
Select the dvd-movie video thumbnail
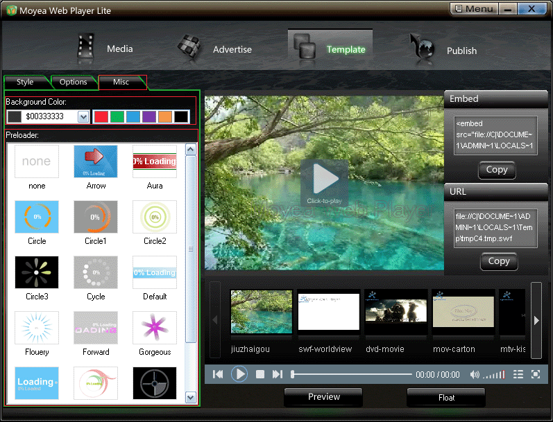(395, 312)
